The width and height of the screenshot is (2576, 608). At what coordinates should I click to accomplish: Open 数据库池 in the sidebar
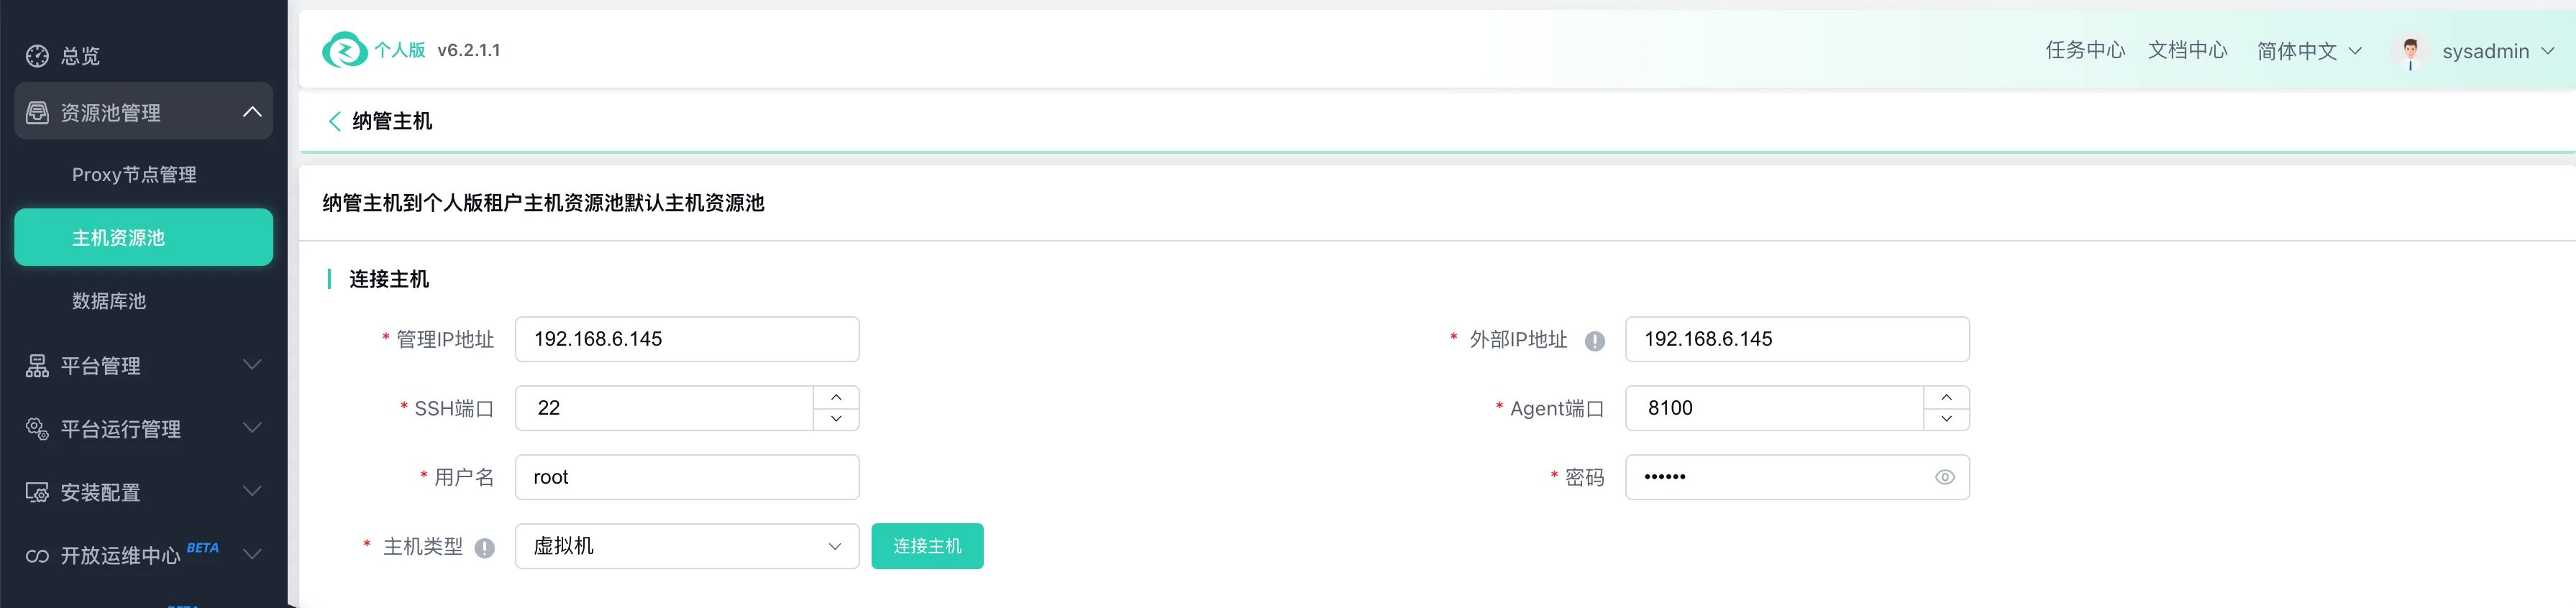pyautogui.click(x=109, y=301)
